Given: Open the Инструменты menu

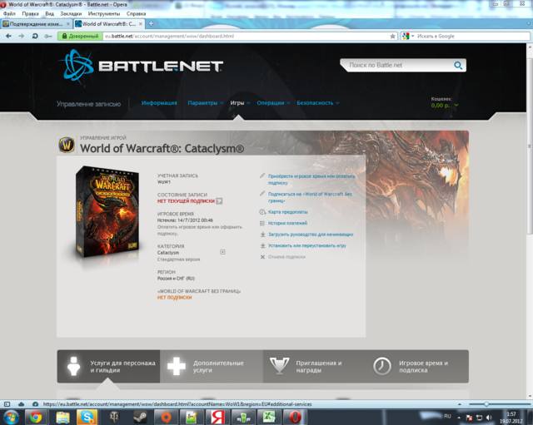Looking at the screenshot, I should [104, 13].
